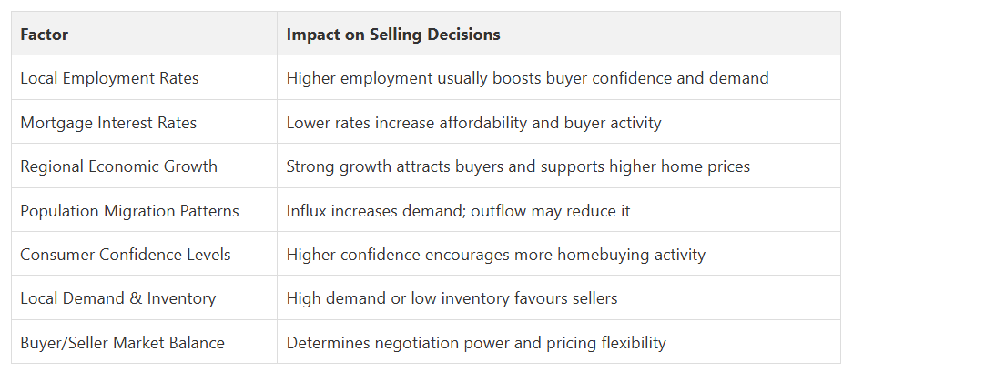Screen dimensions: 995x372
Task: Select the Buyer/Seller Market Balance cell
Action: tap(144, 342)
